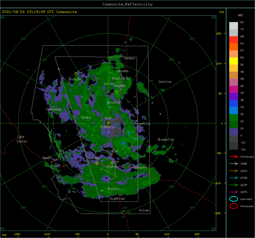Screen dimensions: 255x238
Task: Click the -150 tick on bottom axis
Action: tap(17, 234)
